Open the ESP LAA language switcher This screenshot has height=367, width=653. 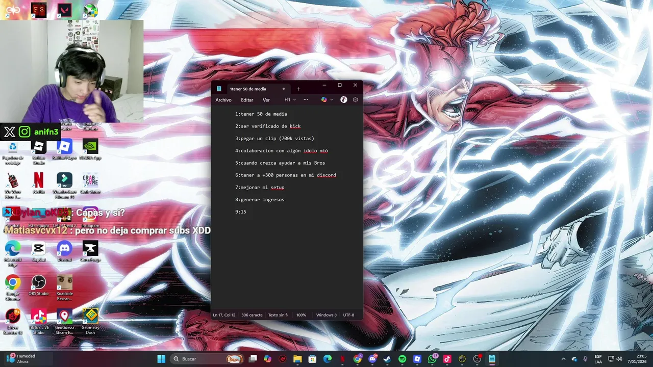click(x=598, y=359)
